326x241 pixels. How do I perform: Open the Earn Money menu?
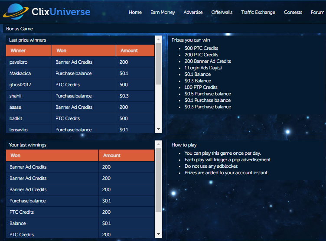click(x=163, y=12)
